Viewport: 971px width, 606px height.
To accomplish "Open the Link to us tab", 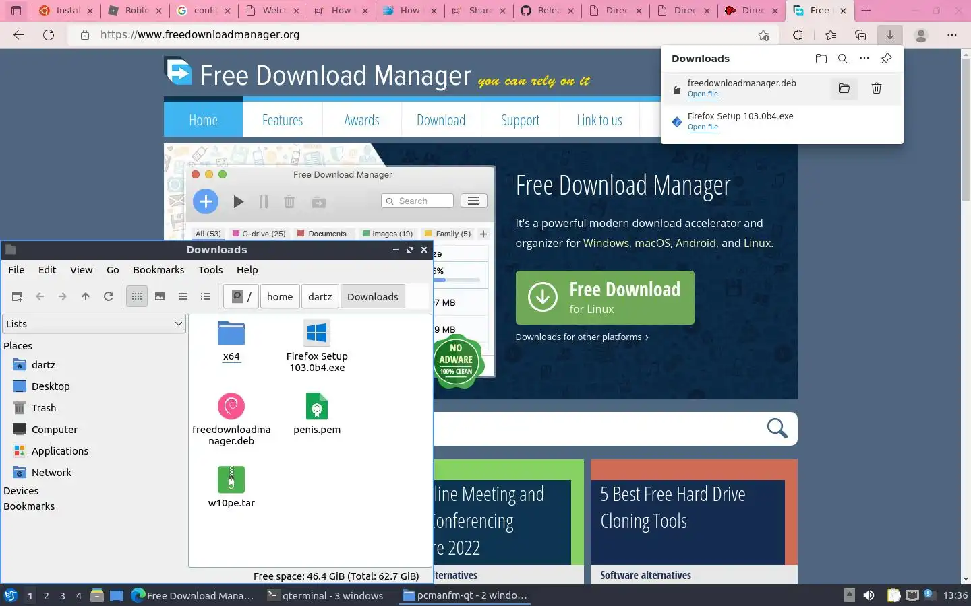I will (599, 120).
